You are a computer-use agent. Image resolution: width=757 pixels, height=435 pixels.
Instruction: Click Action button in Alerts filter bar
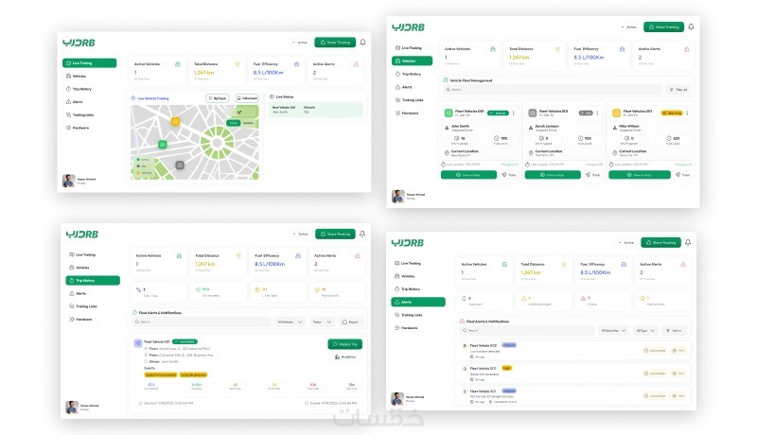click(x=674, y=330)
